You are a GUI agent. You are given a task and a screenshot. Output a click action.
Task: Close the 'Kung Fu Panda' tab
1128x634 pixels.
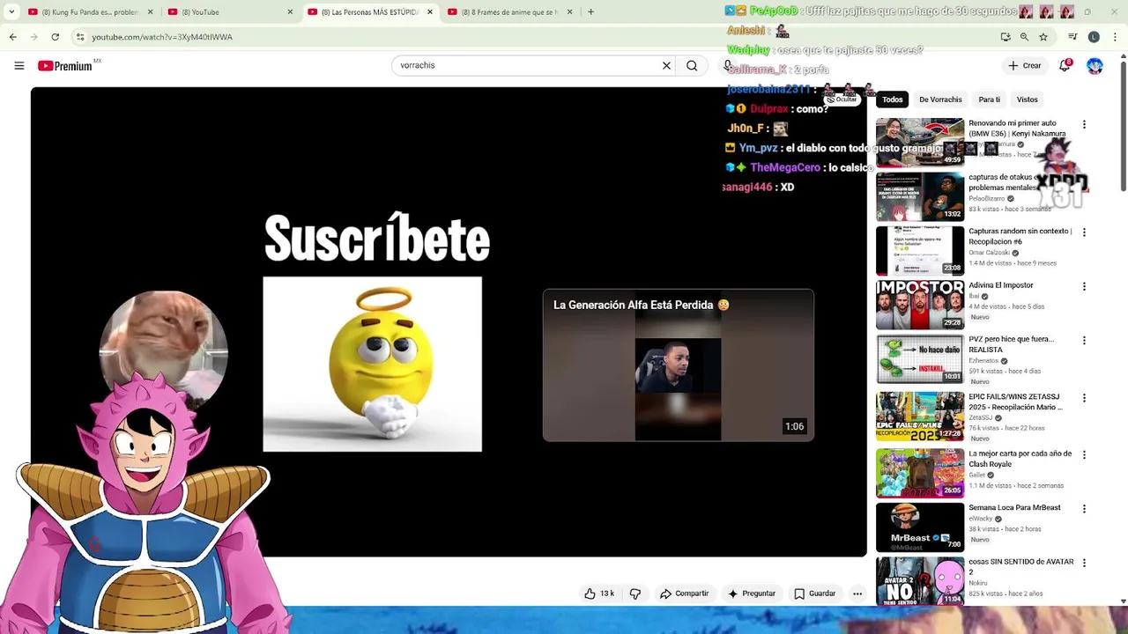150,12
